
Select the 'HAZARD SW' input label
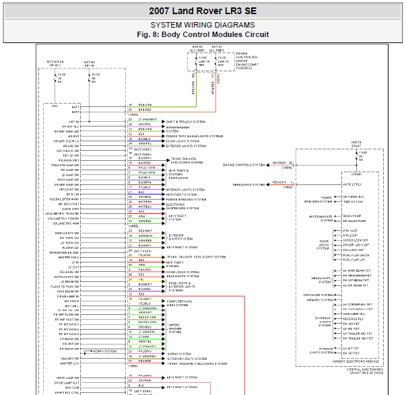click(x=70, y=359)
